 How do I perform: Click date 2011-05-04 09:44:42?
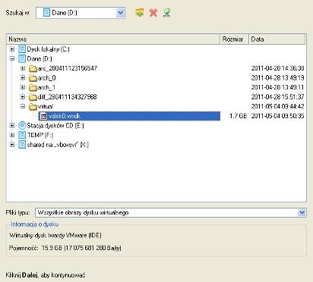point(277,106)
